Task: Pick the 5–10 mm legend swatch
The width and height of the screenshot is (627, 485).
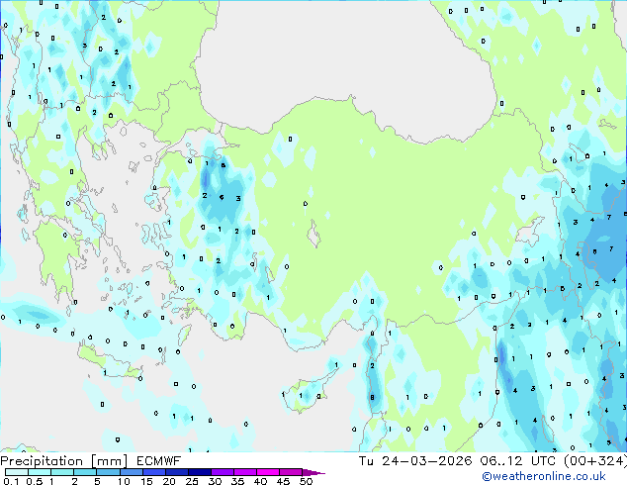Action: coord(108,472)
